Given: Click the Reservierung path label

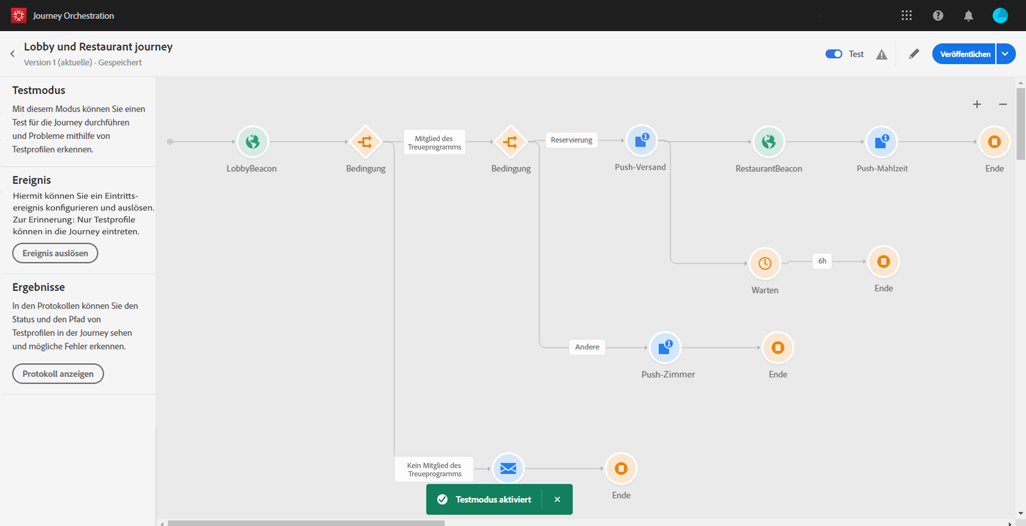Looking at the screenshot, I should coord(571,140).
